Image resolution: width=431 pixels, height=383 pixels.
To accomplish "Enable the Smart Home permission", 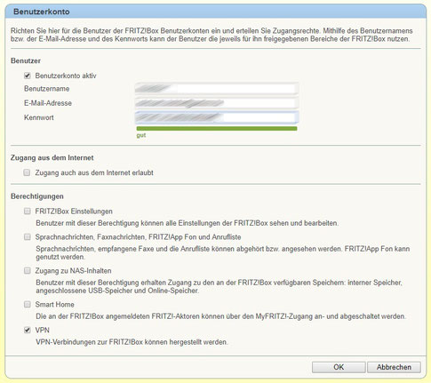I will tap(28, 304).
